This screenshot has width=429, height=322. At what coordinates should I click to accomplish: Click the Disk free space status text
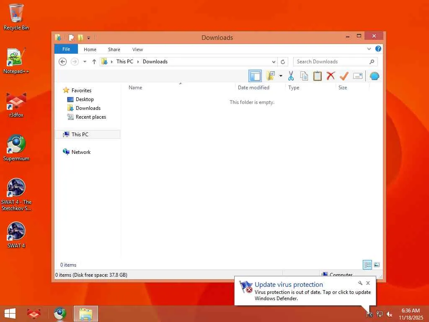click(x=91, y=275)
